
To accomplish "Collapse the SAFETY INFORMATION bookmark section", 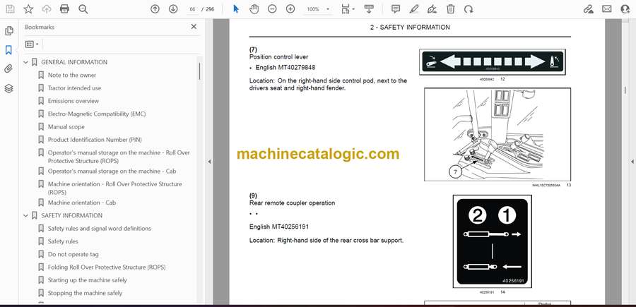I will (26, 216).
